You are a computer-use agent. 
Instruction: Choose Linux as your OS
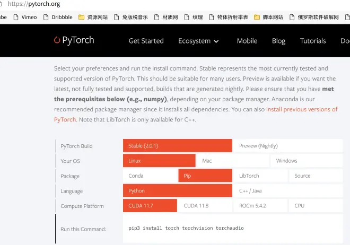pyautogui.click(x=159, y=161)
